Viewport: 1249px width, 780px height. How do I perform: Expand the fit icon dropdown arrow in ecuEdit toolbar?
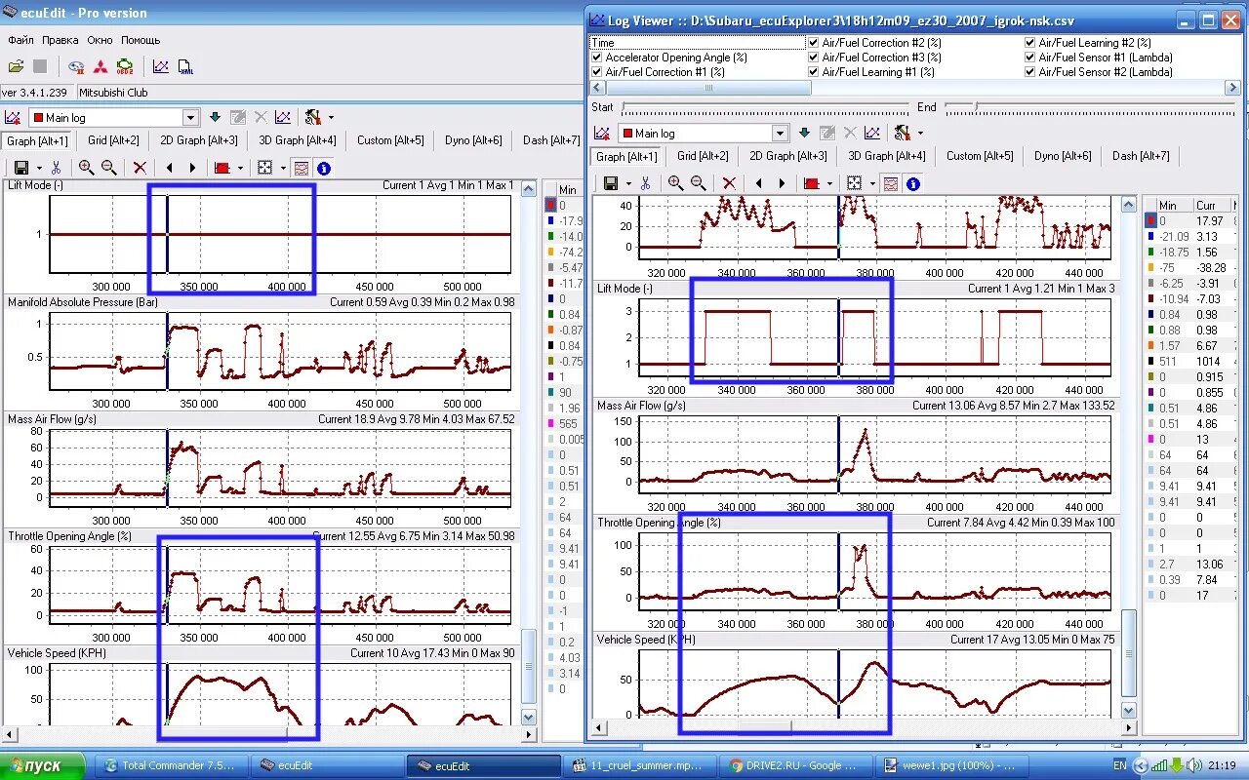pos(282,168)
